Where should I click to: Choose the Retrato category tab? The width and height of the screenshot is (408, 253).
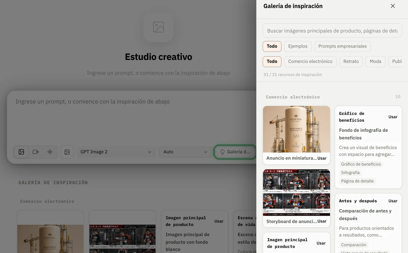click(351, 62)
